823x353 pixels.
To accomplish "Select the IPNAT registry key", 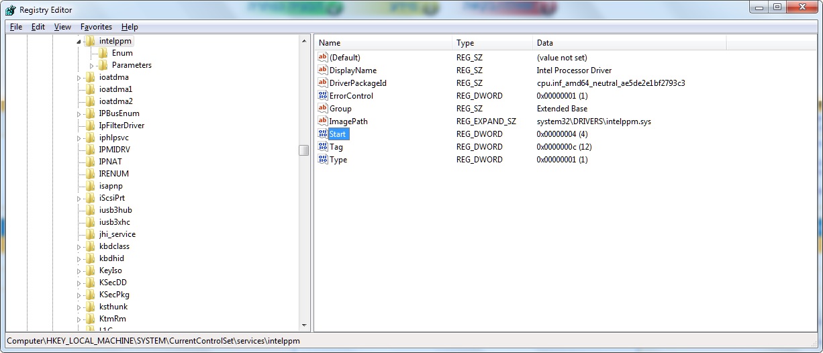I will pyautogui.click(x=110, y=162).
